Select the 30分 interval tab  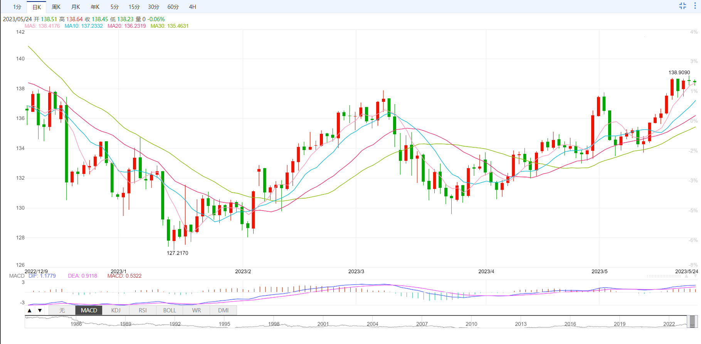(x=153, y=7)
